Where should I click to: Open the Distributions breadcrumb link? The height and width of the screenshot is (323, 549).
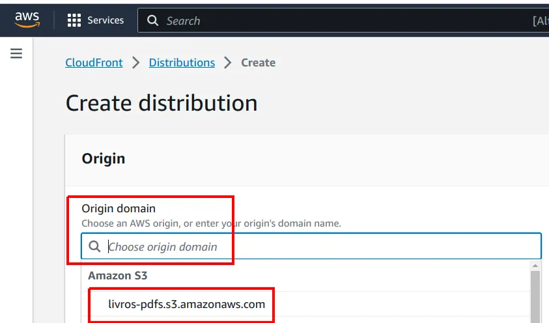182,63
